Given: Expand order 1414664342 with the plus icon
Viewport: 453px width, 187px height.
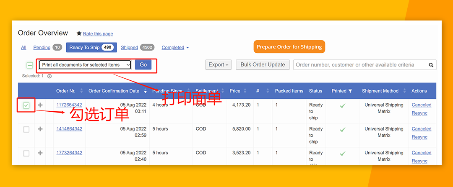Looking at the screenshot, I should pos(40,129).
